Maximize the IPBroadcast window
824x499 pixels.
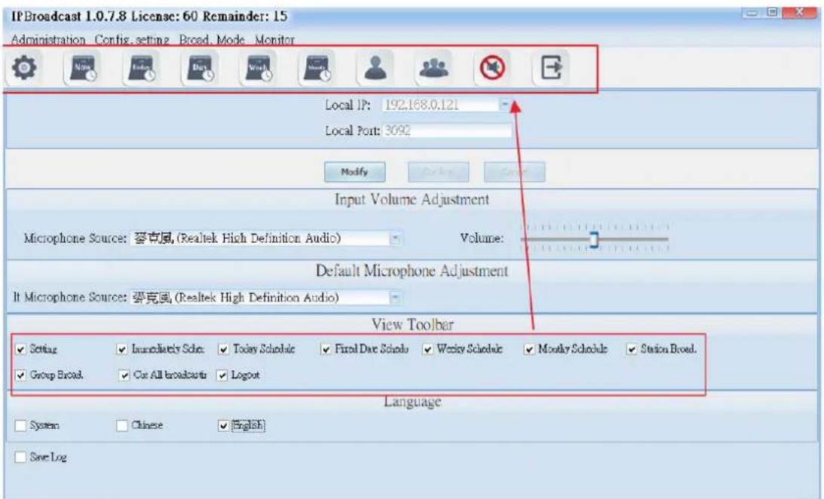click(772, 12)
